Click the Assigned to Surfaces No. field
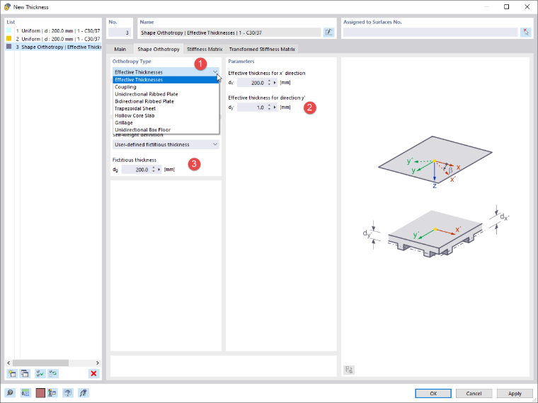Screen dimensions: 538x403 click(430, 33)
